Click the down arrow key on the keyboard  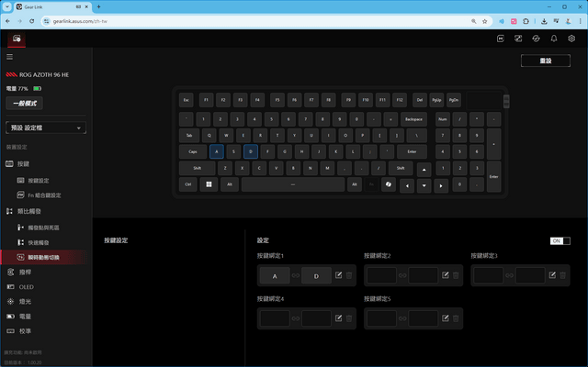click(424, 185)
